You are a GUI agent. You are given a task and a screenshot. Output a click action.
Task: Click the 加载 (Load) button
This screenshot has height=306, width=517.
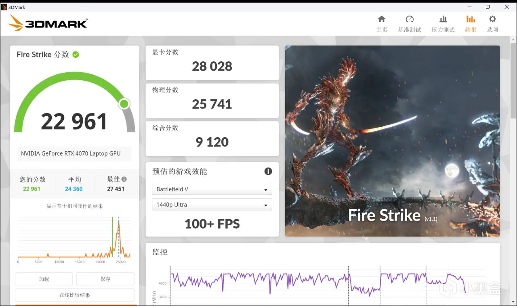pyautogui.click(x=44, y=279)
